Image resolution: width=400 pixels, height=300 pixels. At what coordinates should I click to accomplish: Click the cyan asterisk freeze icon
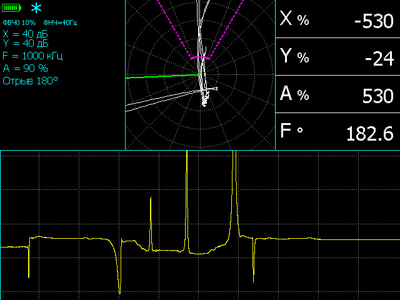pos(37,8)
